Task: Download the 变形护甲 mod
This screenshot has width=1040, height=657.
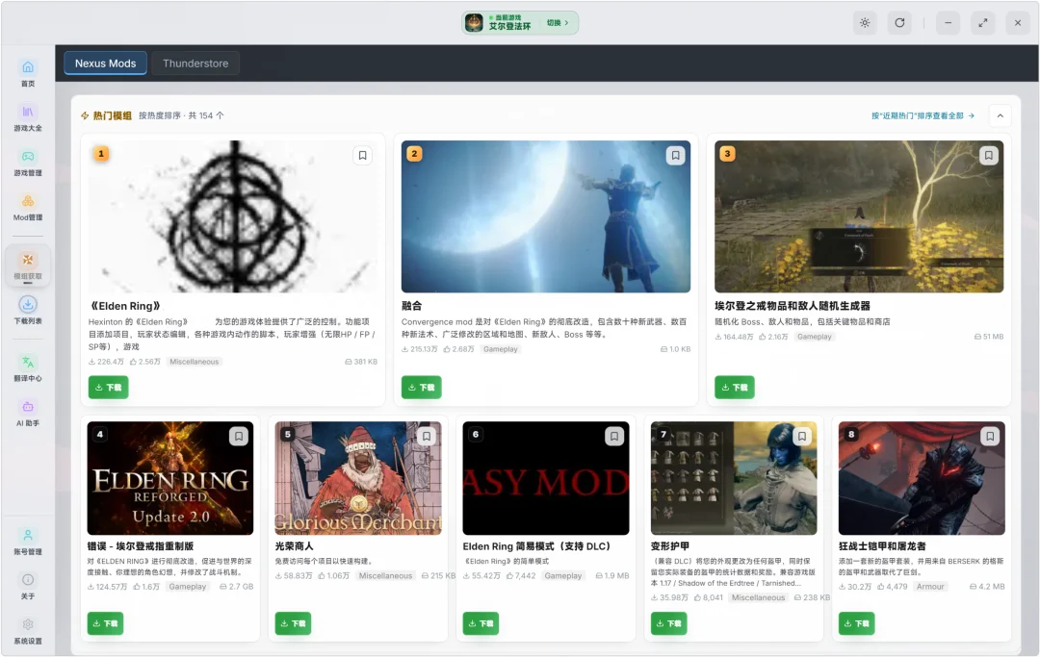Action: pyautogui.click(x=668, y=623)
